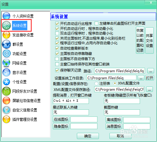Uncheck 自动检查最新版本
Screen dimensions: 157x142
(x=57, y=48)
